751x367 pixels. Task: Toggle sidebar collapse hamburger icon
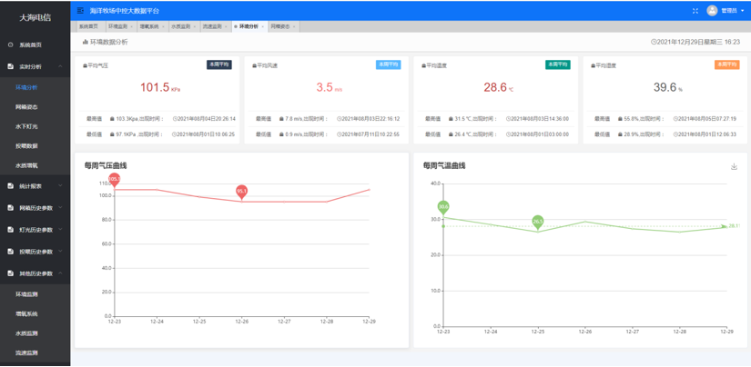click(80, 11)
